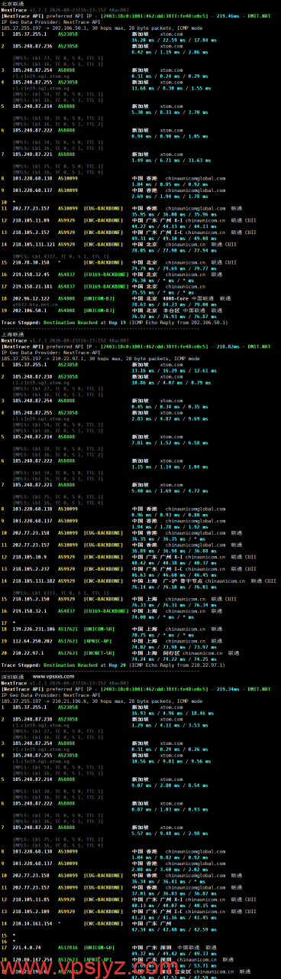Select IP 210.78.30.158

click(31, 262)
